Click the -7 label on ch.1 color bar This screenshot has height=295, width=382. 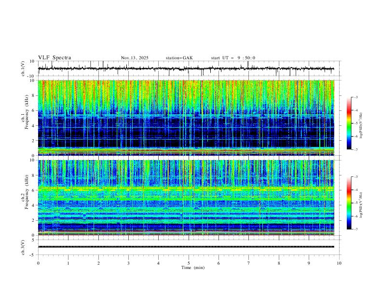click(355, 149)
